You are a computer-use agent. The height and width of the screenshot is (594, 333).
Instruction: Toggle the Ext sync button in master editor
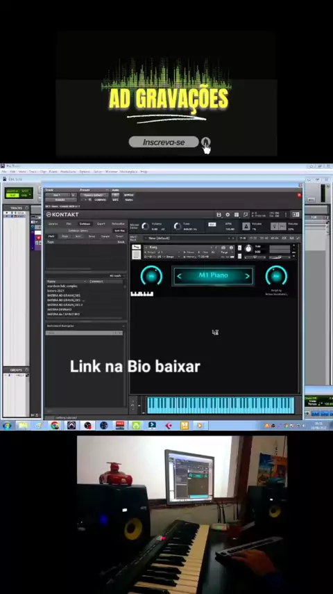point(212,225)
